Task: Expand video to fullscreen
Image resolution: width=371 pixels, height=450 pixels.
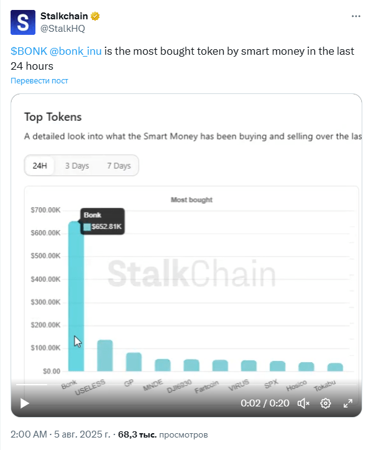Action: pos(348,403)
